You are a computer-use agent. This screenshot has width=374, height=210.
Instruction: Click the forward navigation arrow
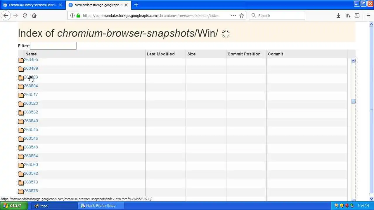pyautogui.click(x=15, y=15)
